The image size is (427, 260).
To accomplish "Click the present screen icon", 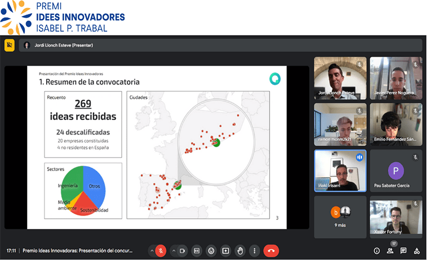I will click(x=226, y=251).
